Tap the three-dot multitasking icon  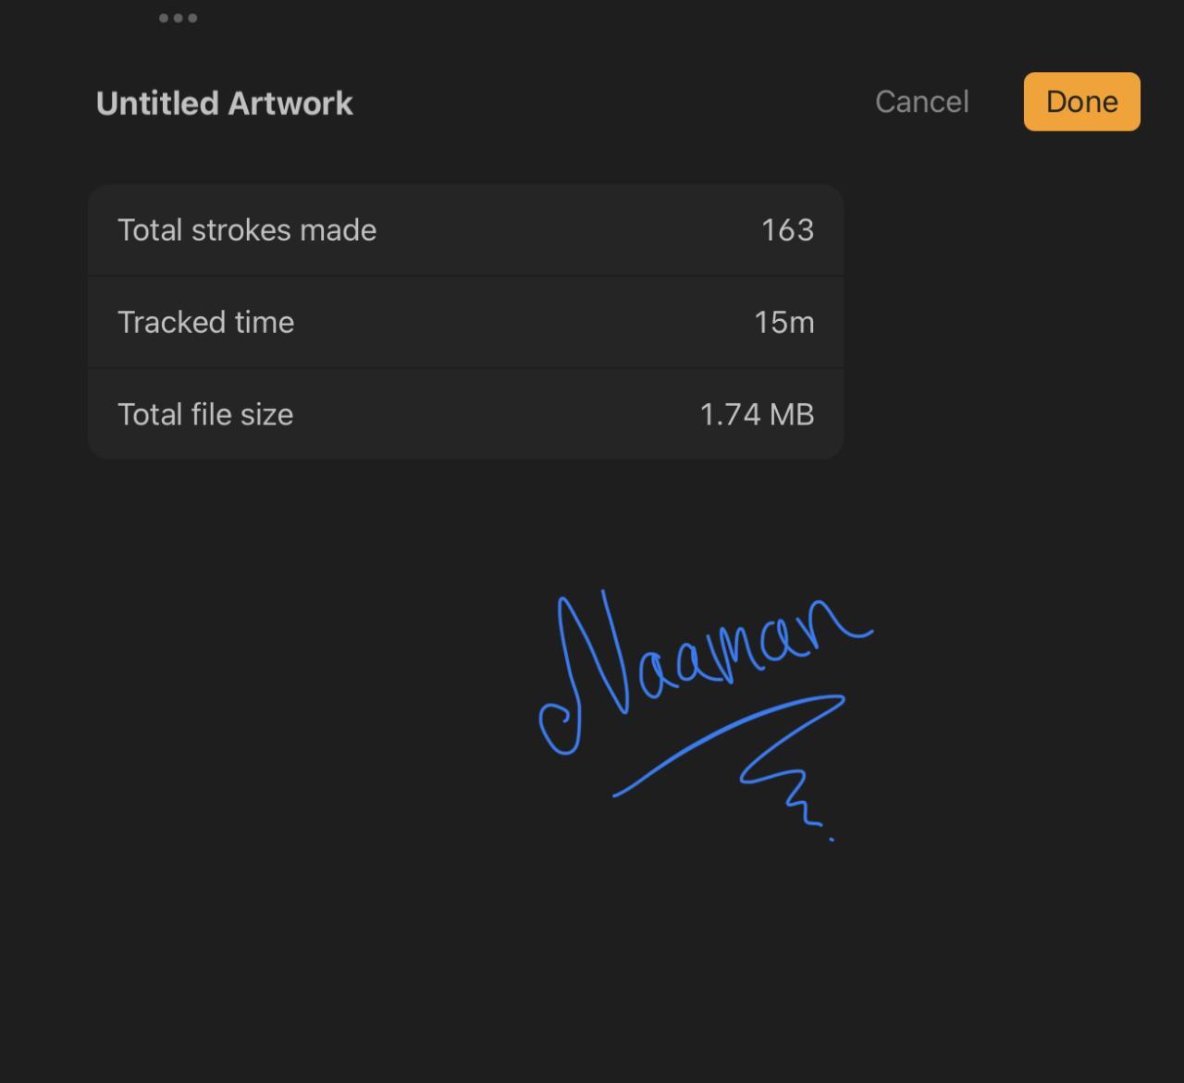(x=178, y=18)
